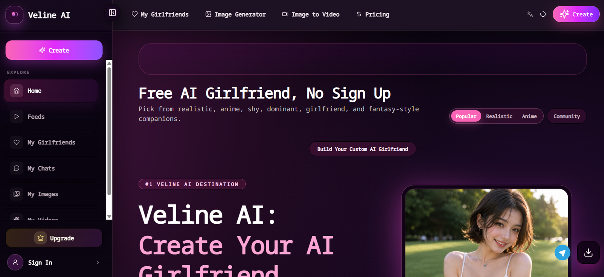
Task: Open the Community tab
Action: [x=567, y=116]
